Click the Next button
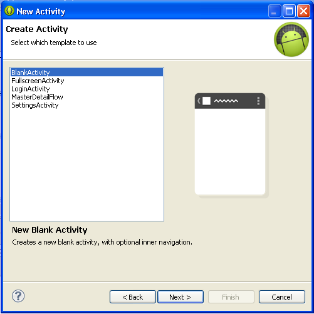314x314 pixels. (x=181, y=297)
